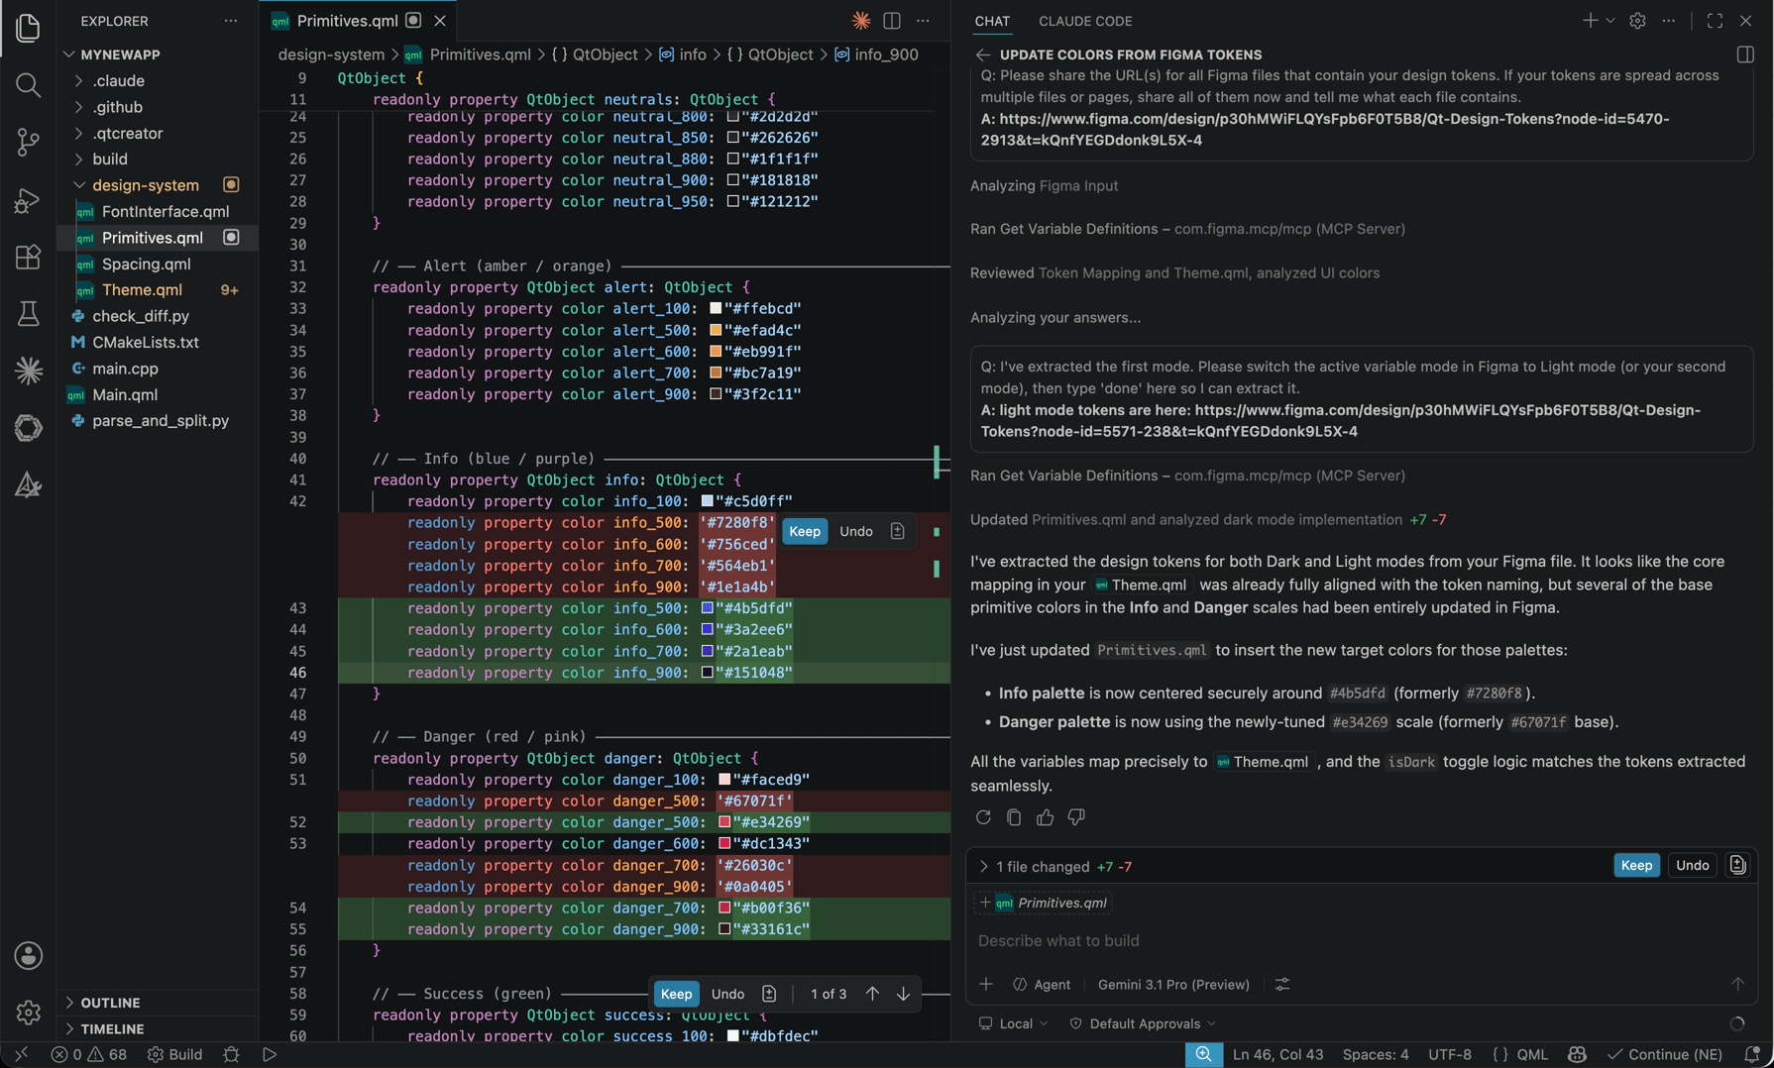Screen dimensions: 1774x1068
Task: Click Keep on the info_500 inline diff
Action: click(805, 532)
